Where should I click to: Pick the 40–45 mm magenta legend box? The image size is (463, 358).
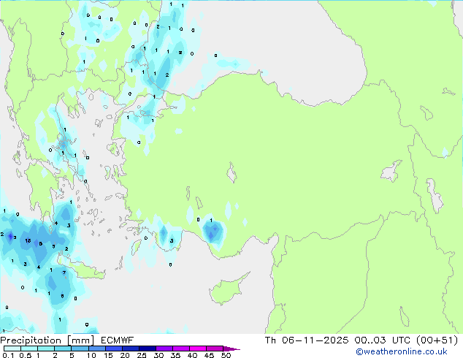point(198,349)
